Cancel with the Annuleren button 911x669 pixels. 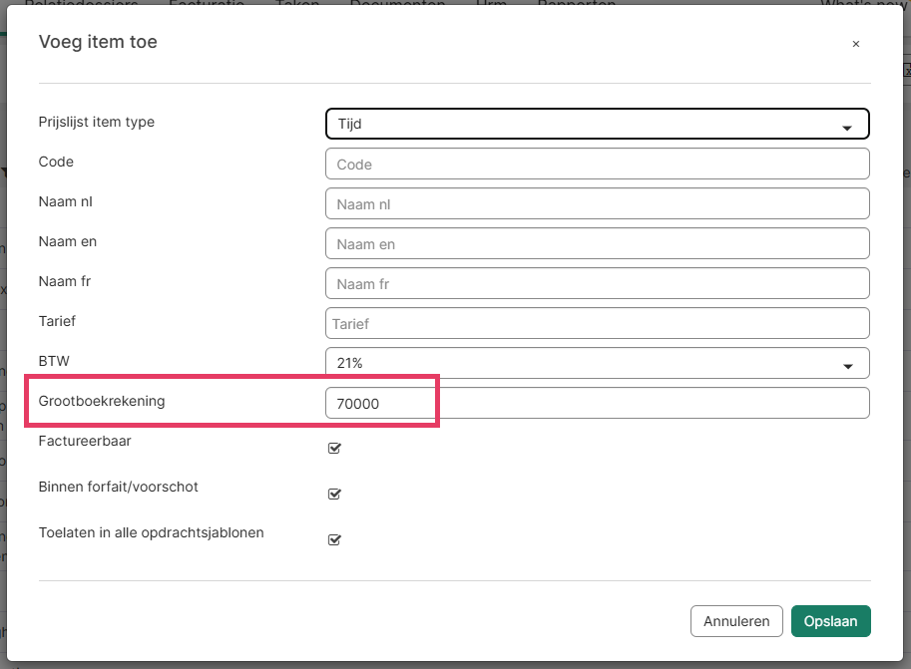click(735, 621)
